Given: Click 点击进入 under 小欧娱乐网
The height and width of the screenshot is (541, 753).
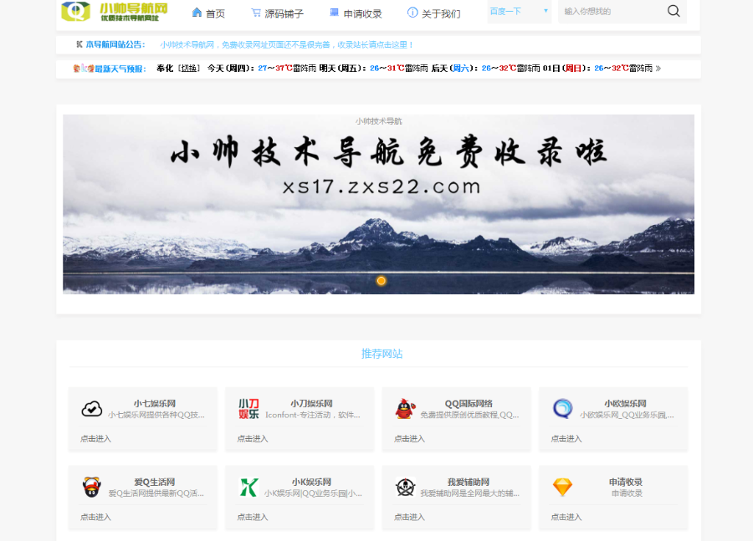Looking at the screenshot, I should pos(566,438).
